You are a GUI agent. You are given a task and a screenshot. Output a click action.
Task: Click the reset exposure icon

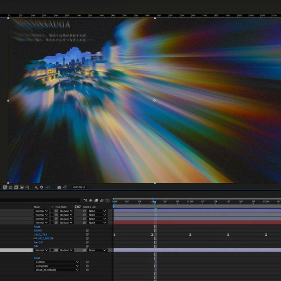click(x=41, y=187)
